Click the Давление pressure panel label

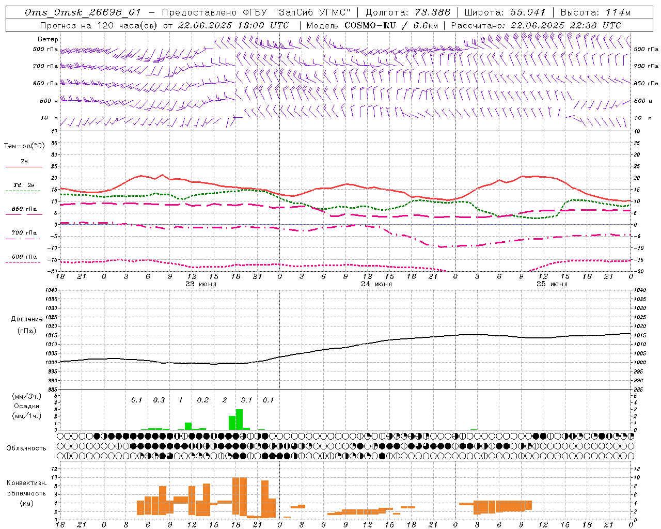pyautogui.click(x=27, y=319)
